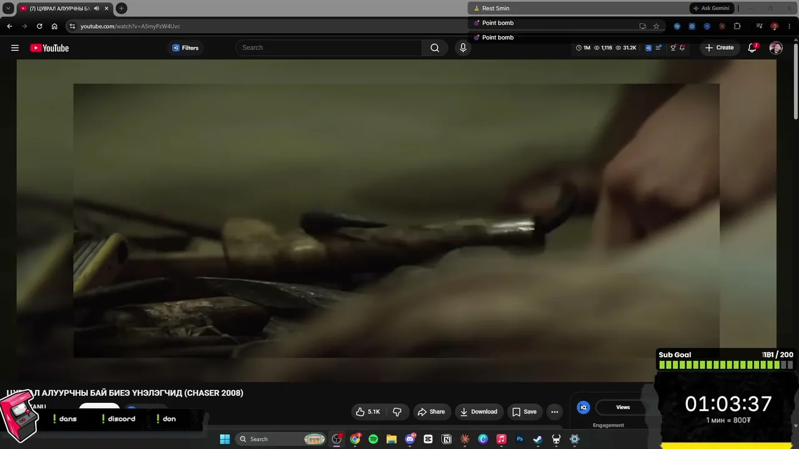
Task: Click the Ask Gemini button
Action: (x=711, y=8)
